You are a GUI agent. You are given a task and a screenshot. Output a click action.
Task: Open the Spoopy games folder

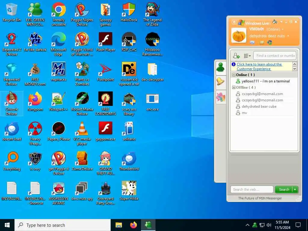tap(106, 14)
